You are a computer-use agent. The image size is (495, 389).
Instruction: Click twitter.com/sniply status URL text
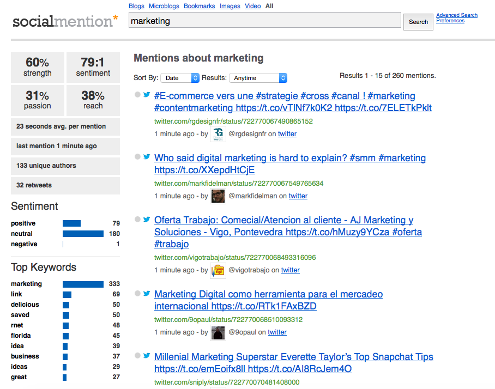click(227, 382)
